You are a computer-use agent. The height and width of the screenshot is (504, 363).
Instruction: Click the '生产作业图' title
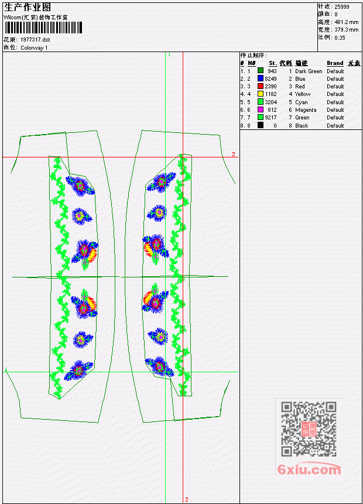[x=28, y=7]
